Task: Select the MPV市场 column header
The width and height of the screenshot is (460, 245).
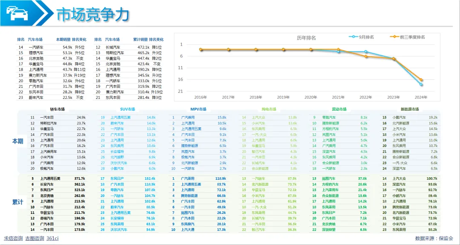Action: click(198, 109)
